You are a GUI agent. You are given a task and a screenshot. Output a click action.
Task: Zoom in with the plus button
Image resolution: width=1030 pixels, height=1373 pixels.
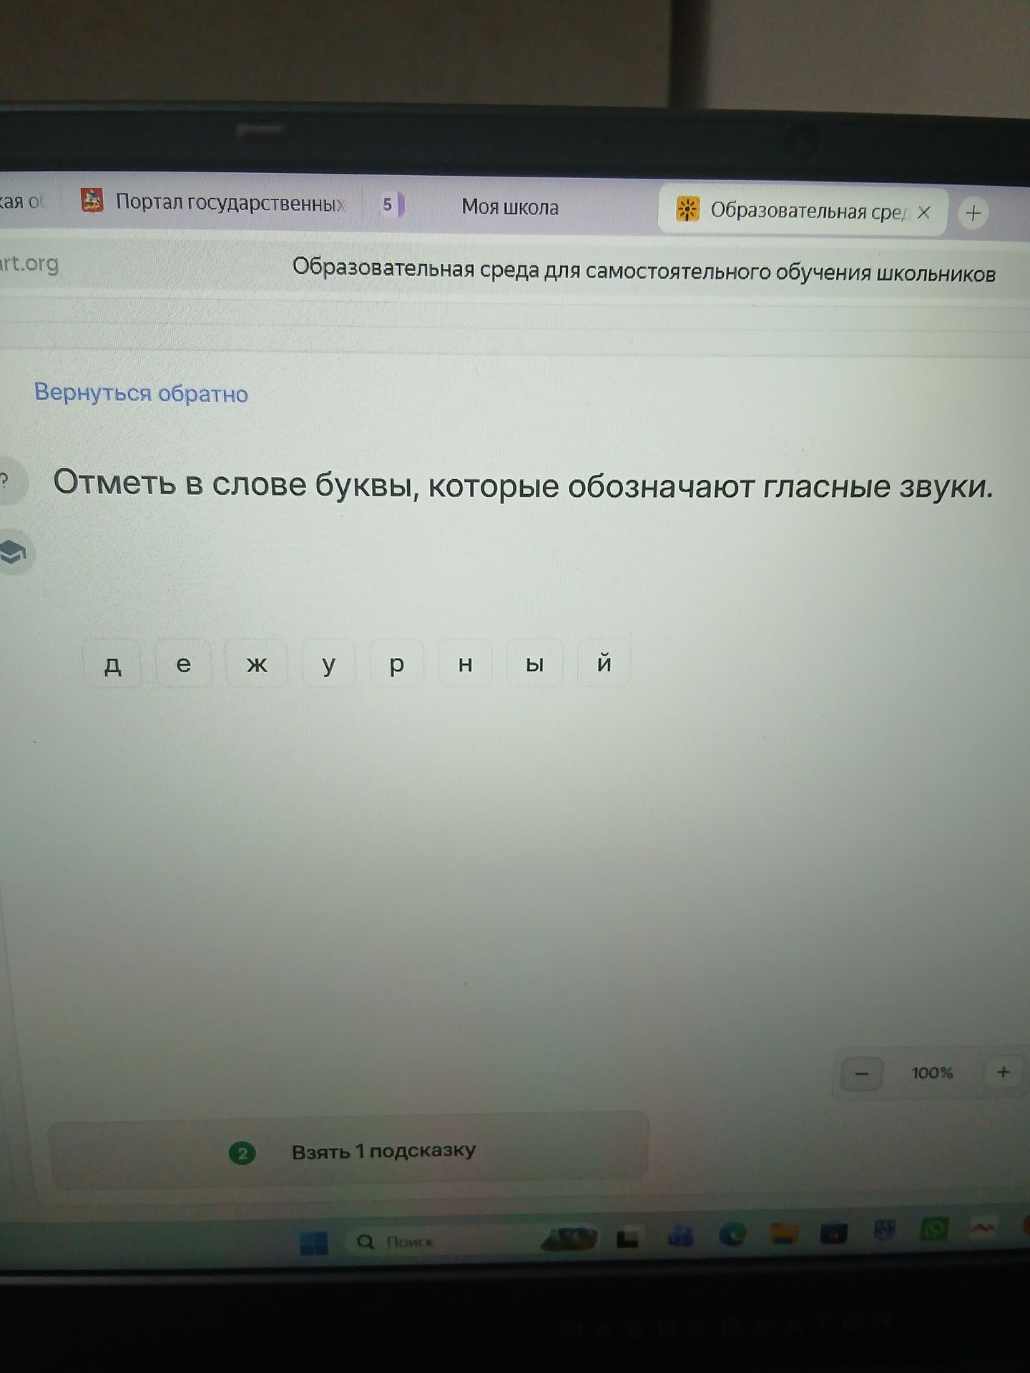point(1004,1072)
